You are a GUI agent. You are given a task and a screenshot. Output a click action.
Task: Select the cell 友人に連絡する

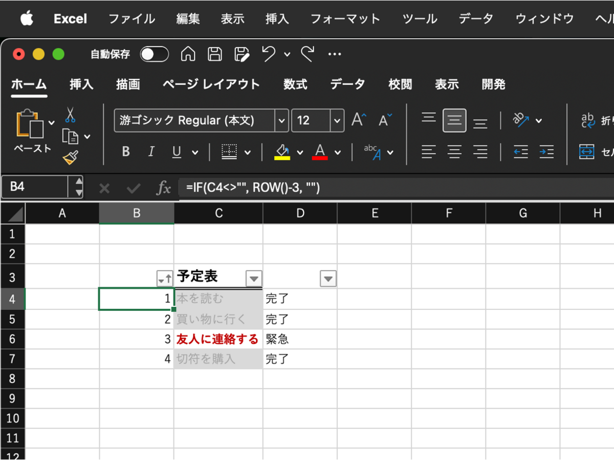click(218, 339)
